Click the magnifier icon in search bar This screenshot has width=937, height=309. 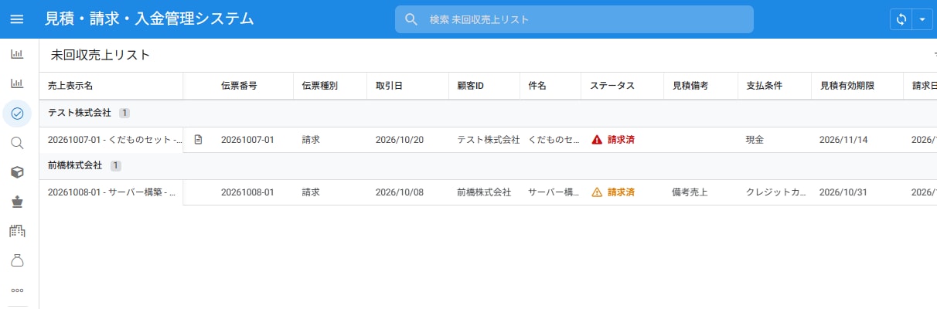(x=411, y=19)
